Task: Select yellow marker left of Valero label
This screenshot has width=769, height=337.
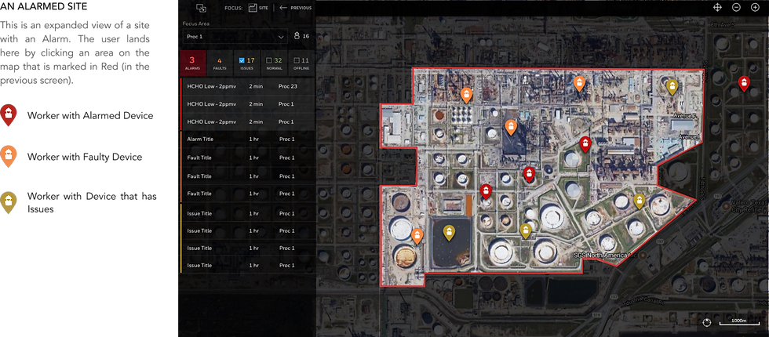Action: (x=639, y=201)
